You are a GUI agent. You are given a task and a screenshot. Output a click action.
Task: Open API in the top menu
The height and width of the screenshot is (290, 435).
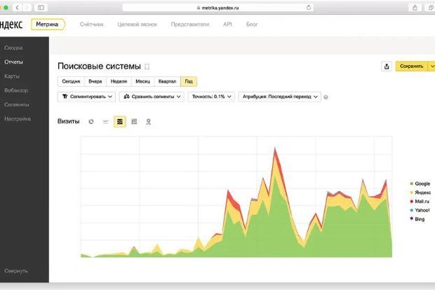tap(227, 25)
